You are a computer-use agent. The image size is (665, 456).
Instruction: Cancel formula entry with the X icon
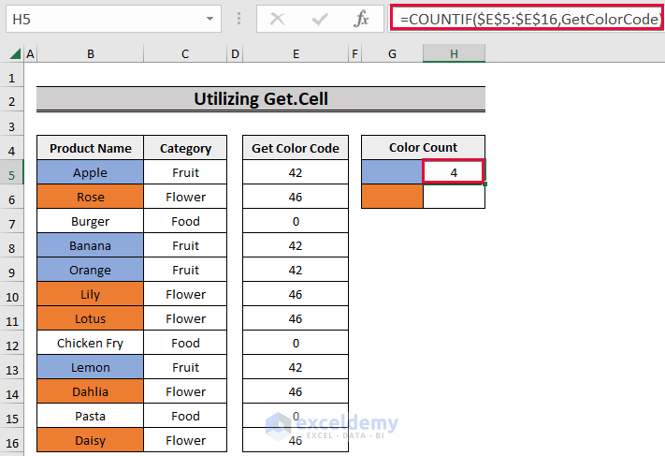278,19
